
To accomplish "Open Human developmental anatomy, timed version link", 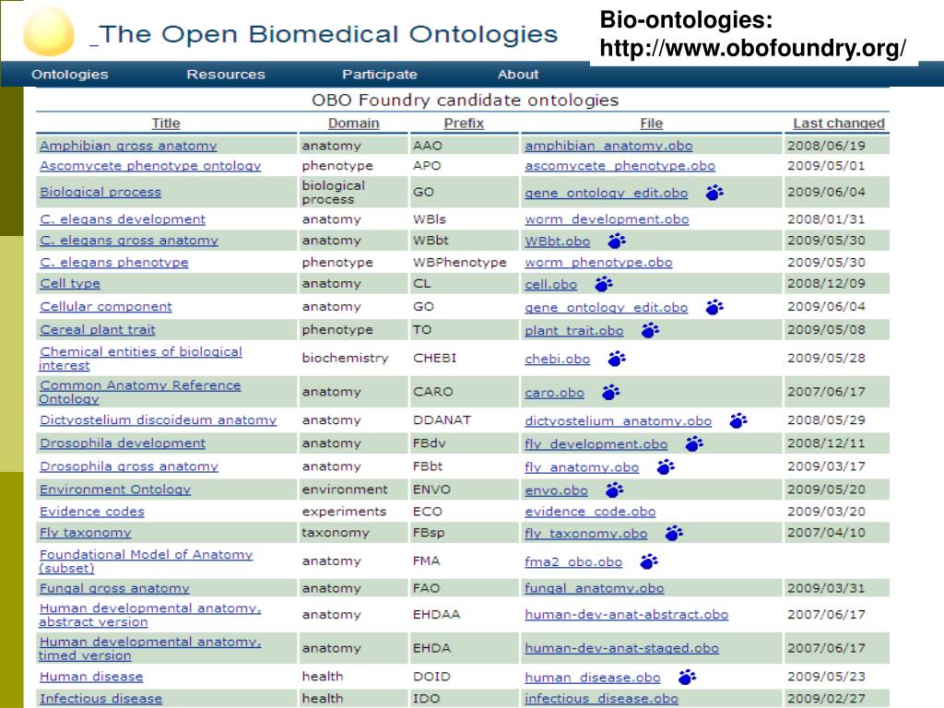I will point(150,648).
